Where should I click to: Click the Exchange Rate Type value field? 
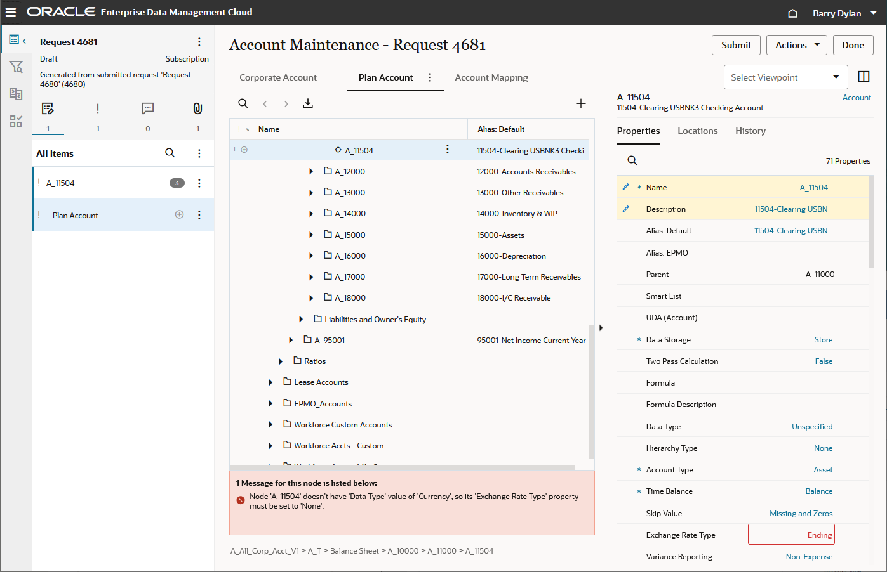point(790,535)
